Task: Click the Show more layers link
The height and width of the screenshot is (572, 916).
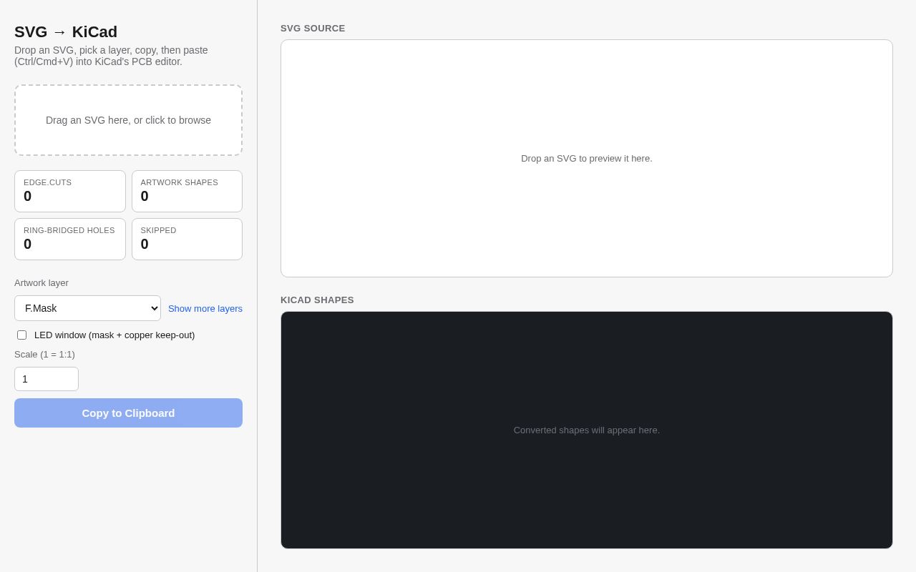Action: [x=205, y=309]
